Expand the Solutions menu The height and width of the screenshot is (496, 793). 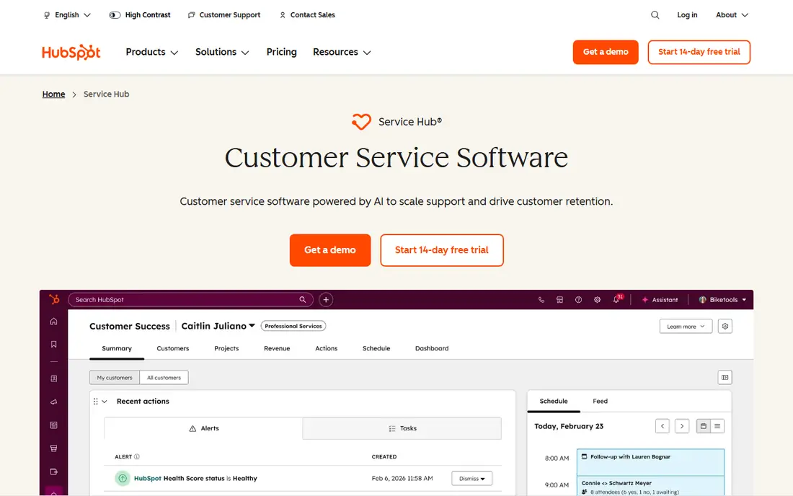coord(222,52)
